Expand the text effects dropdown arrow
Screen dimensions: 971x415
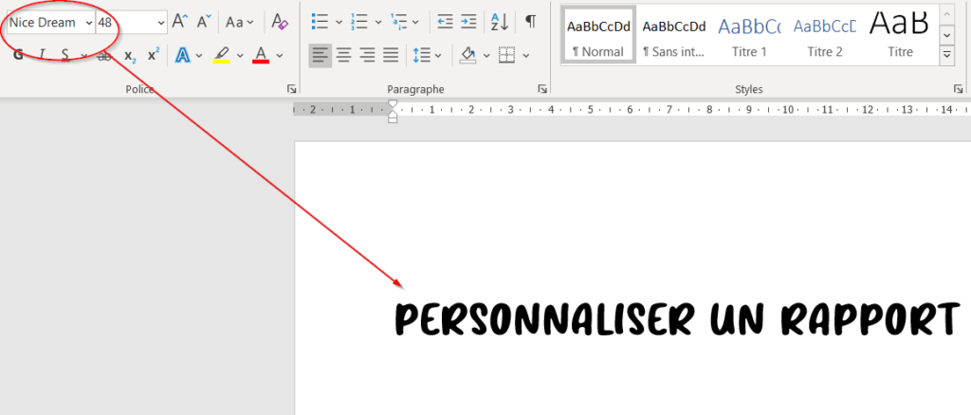point(199,56)
